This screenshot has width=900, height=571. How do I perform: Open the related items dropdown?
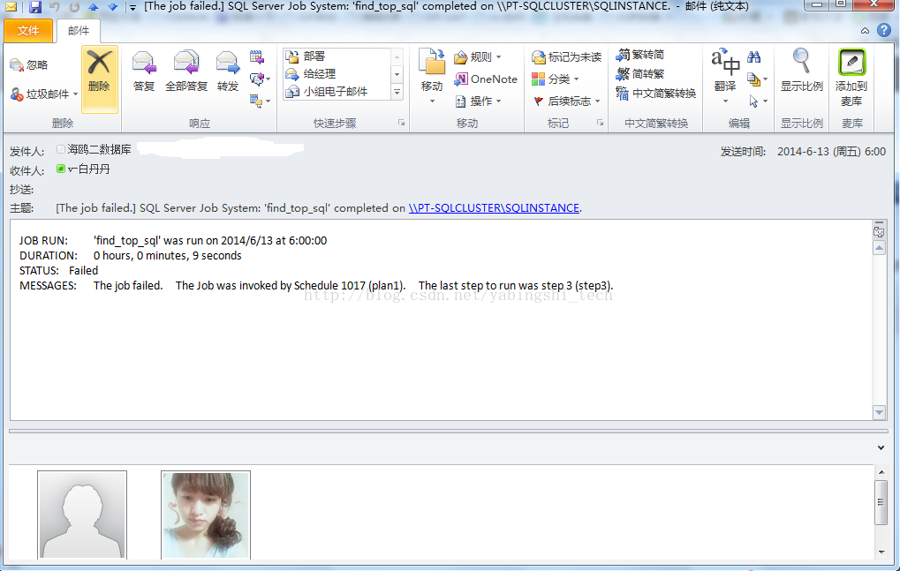pos(757,79)
